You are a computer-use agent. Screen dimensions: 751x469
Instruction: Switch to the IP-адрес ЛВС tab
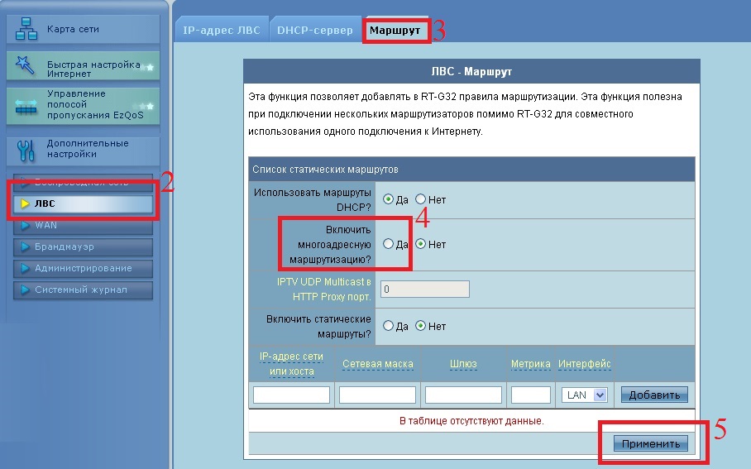pos(222,30)
